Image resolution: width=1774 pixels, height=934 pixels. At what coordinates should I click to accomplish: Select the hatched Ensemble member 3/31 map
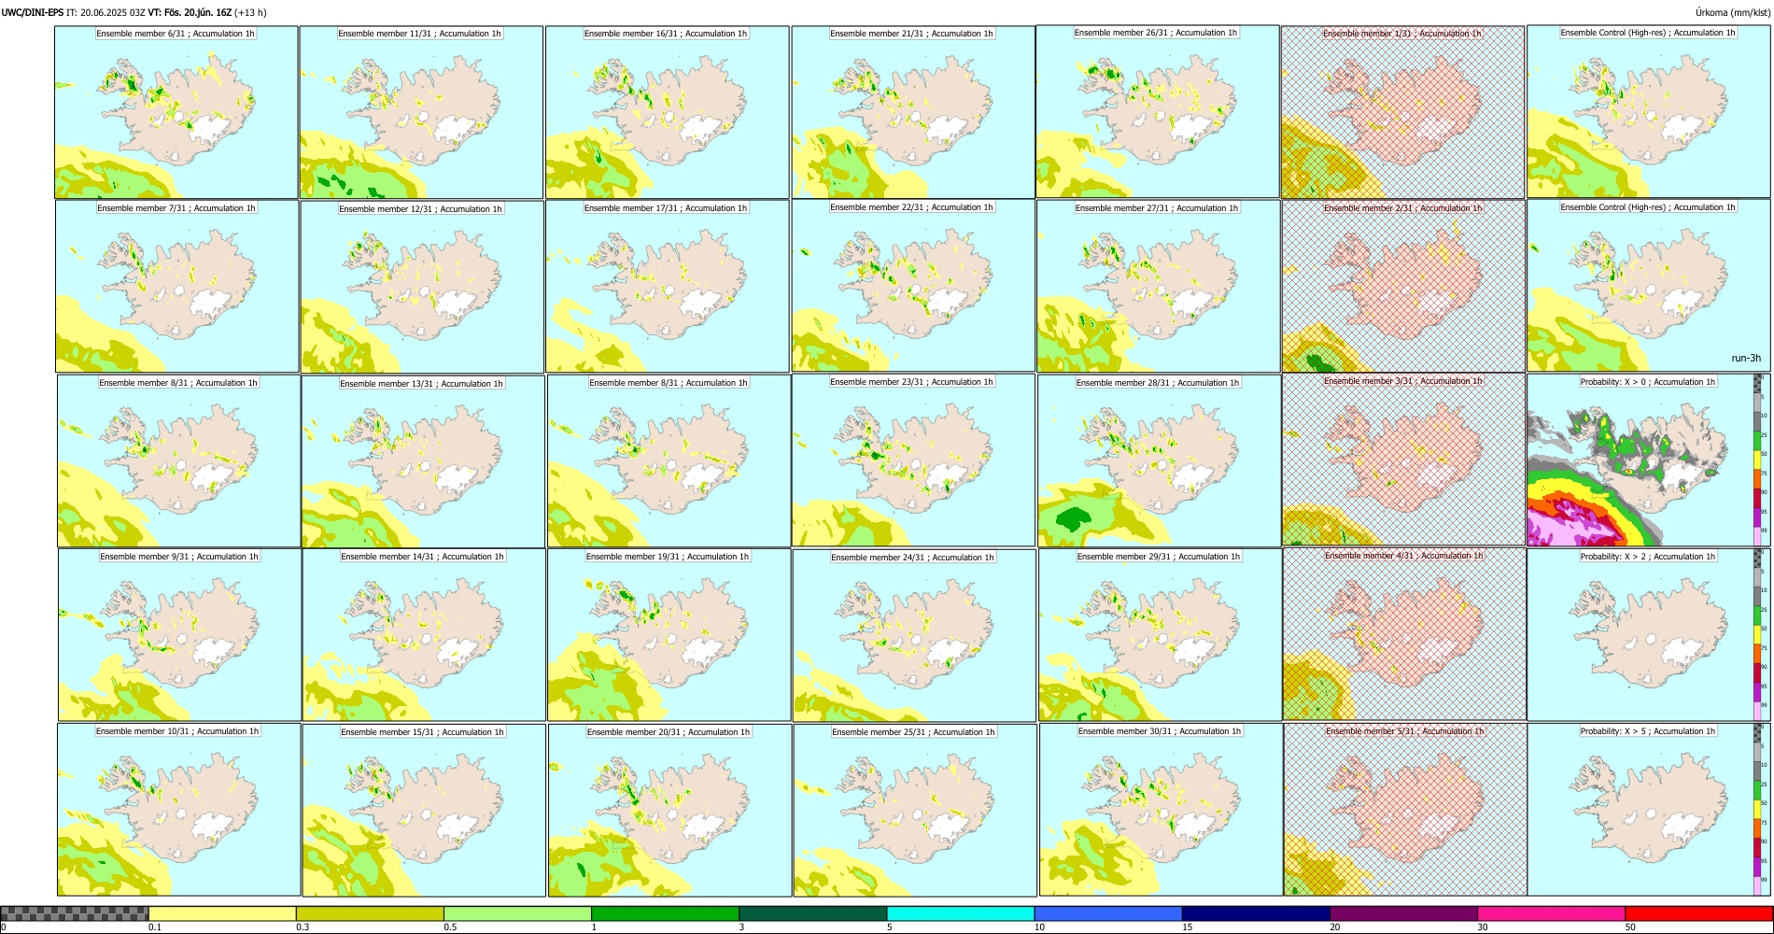[x=1404, y=460]
